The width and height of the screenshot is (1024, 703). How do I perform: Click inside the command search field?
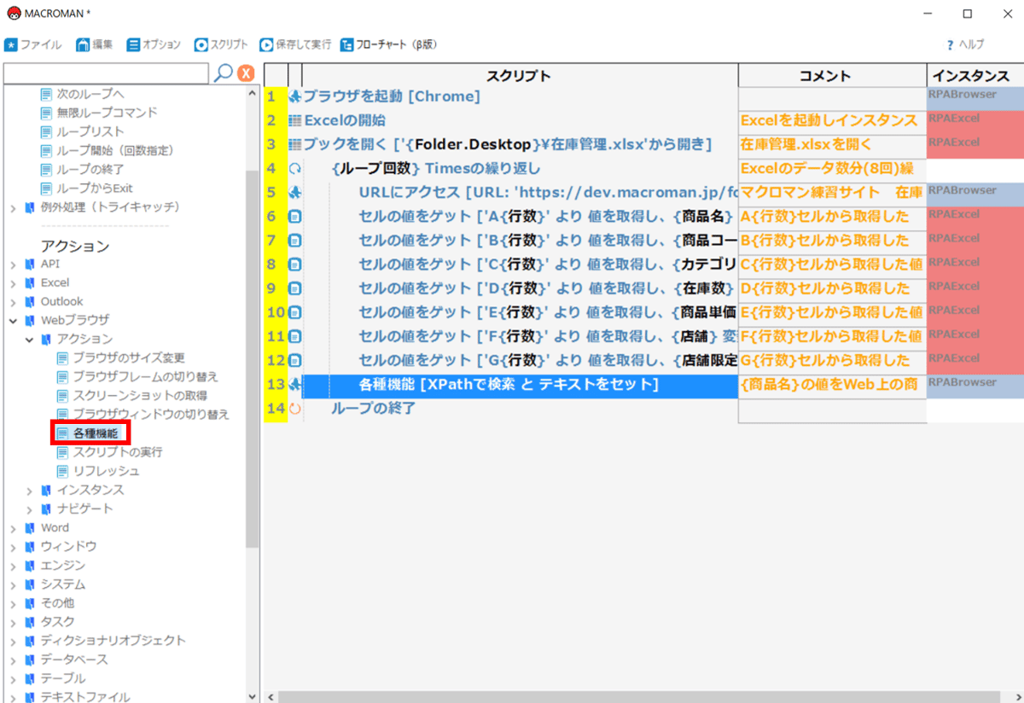tap(106, 73)
